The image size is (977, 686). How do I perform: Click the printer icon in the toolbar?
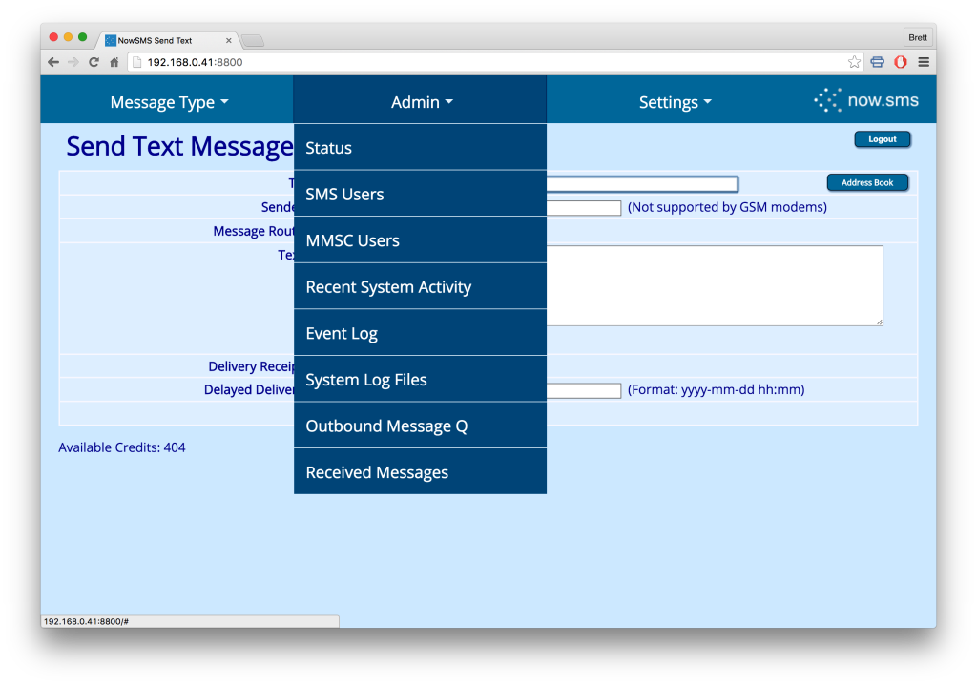pos(877,61)
